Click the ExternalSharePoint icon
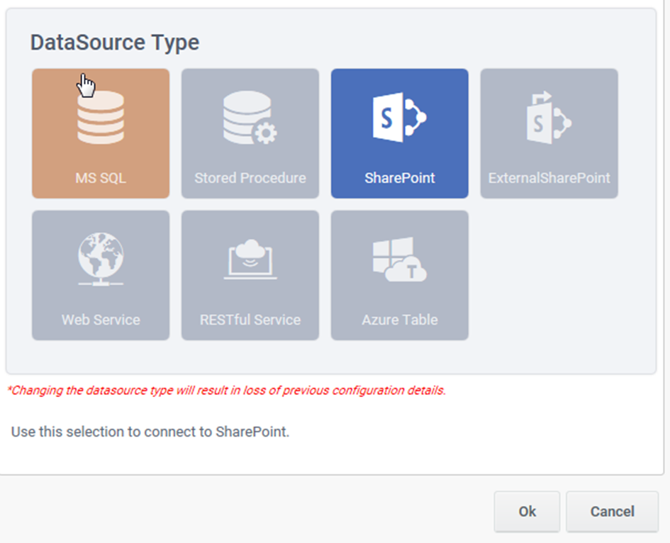The height and width of the screenshot is (543, 670). pyautogui.click(x=548, y=117)
